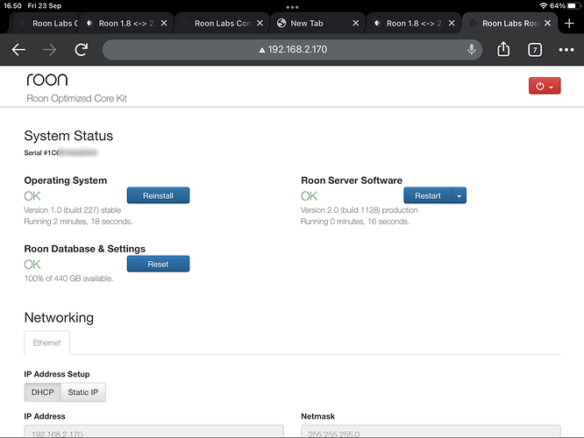
Task: Click the roon logo
Action: 47,80
